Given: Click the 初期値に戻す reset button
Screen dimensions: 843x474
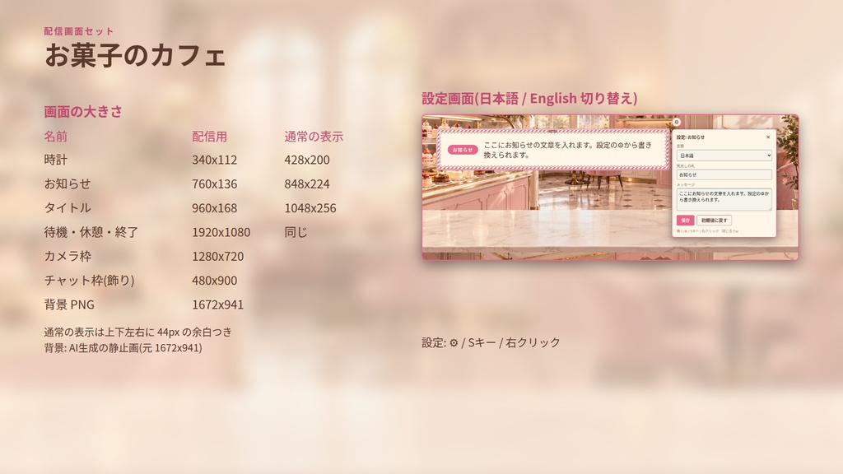Looking at the screenshot, I should pos(714,221).
